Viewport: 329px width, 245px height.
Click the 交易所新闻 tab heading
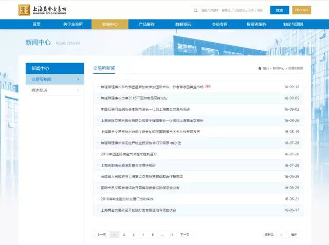tap(104, 68)
